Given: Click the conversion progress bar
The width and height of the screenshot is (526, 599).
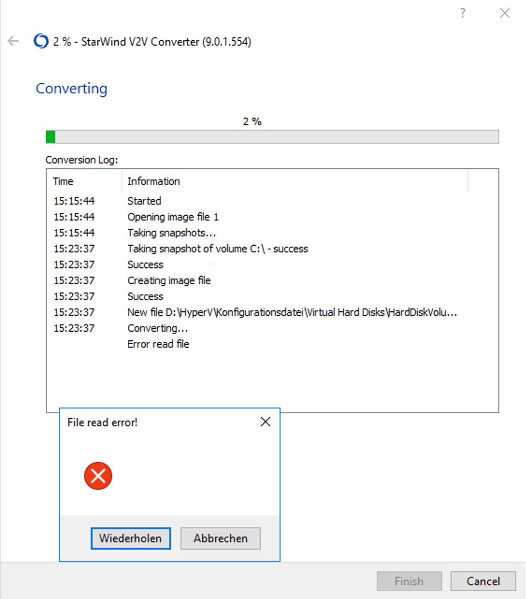Looking at the screenshot, I should (x=272, y=137).
